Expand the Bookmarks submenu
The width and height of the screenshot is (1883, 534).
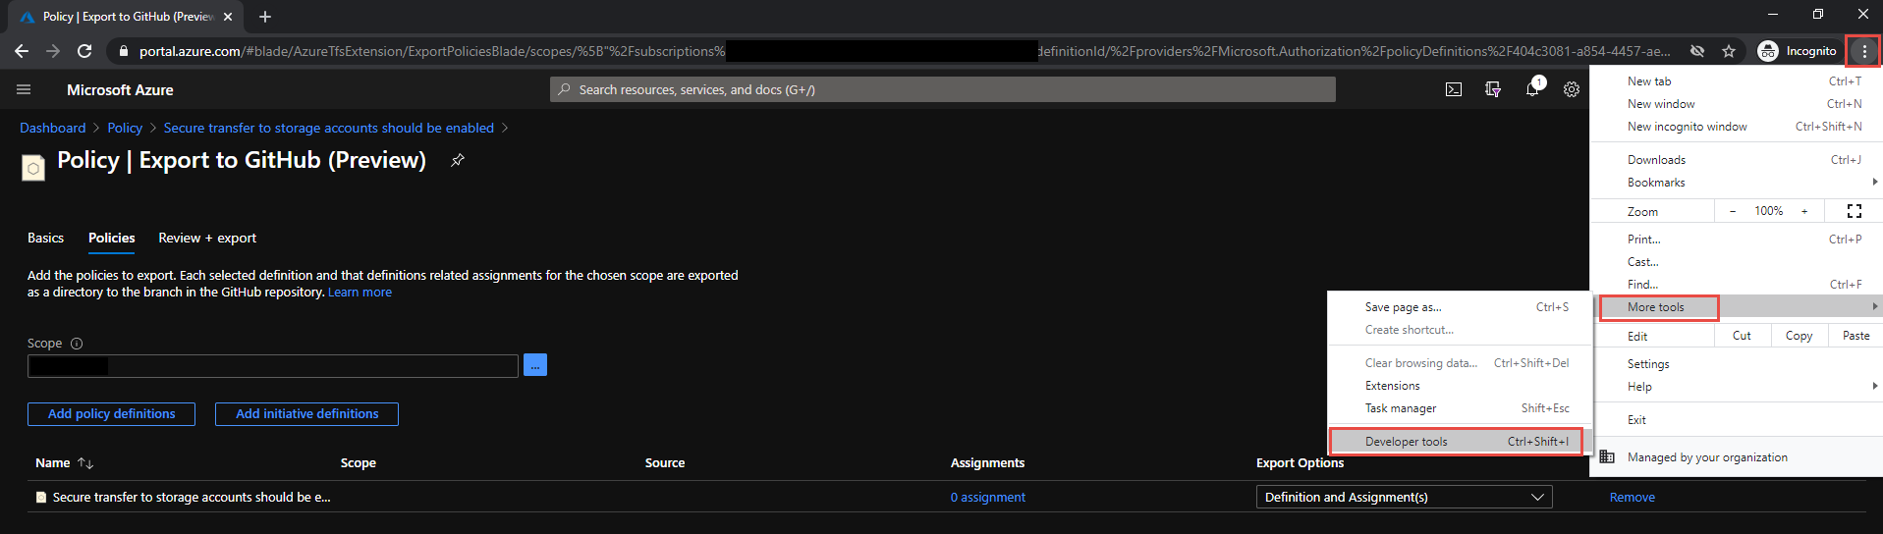(x=1737, y=183)
